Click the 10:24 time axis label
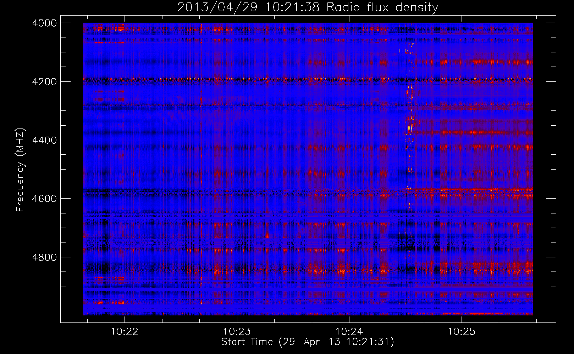 [x=349, y=332]
